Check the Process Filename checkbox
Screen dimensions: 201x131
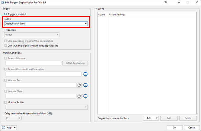tap(5, 58)
